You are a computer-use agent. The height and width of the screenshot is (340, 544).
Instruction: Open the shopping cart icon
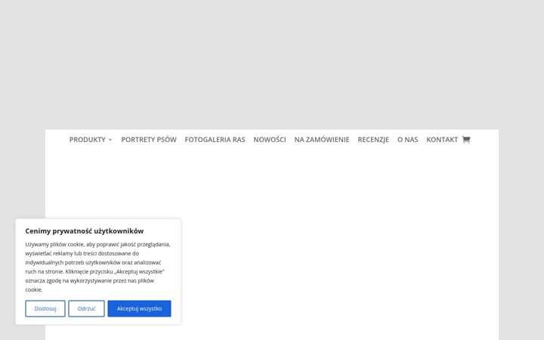click(466, 140)
